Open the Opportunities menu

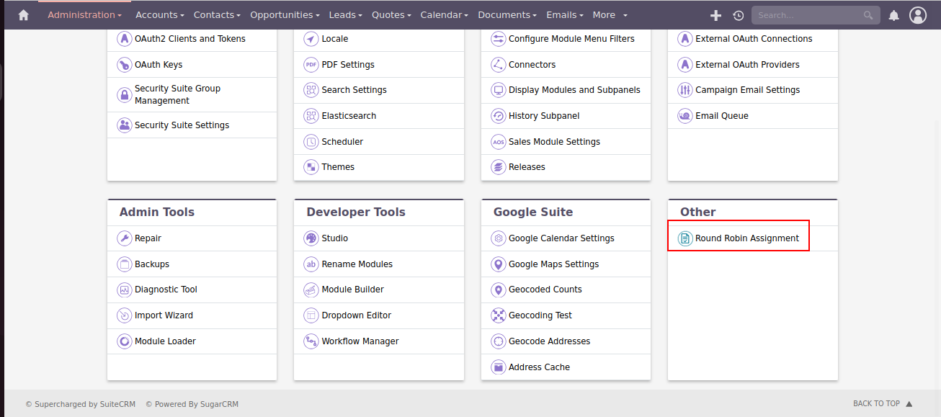click(x=285, y=15)
